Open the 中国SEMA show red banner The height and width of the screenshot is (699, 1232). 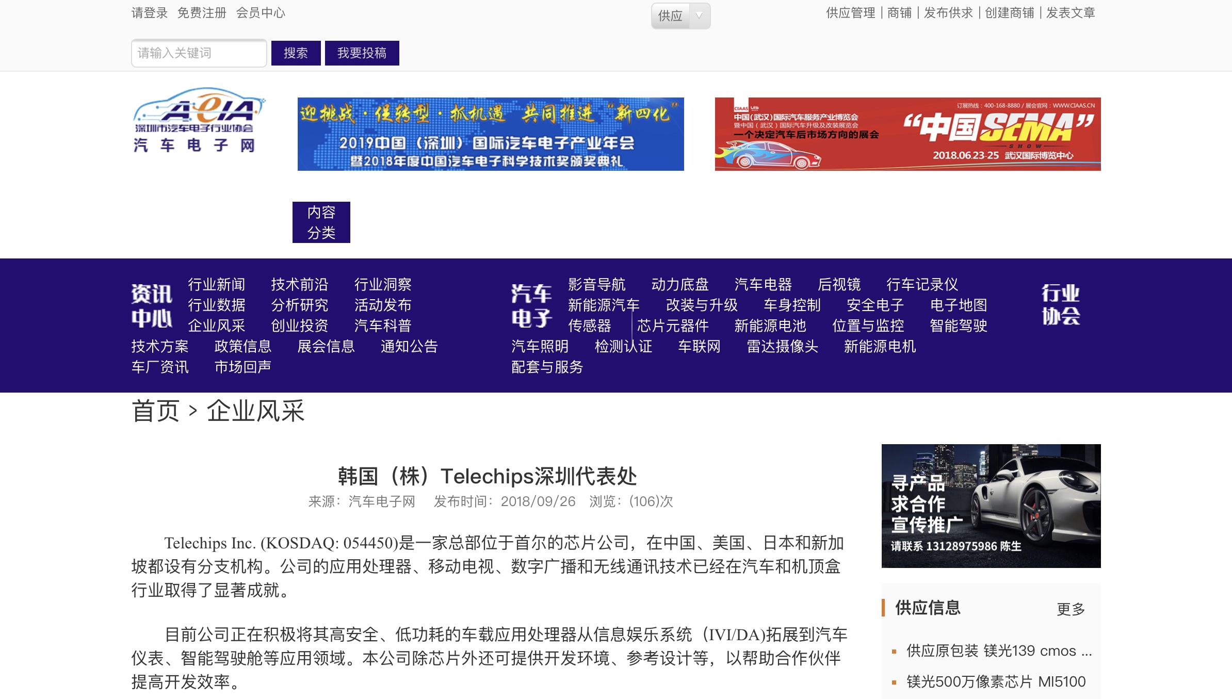(907, 134)
